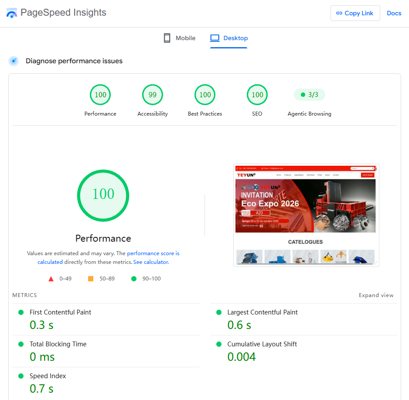Expand the Largest Contentful Paint metric
409x400 pixels.
(x=303, y=319)
